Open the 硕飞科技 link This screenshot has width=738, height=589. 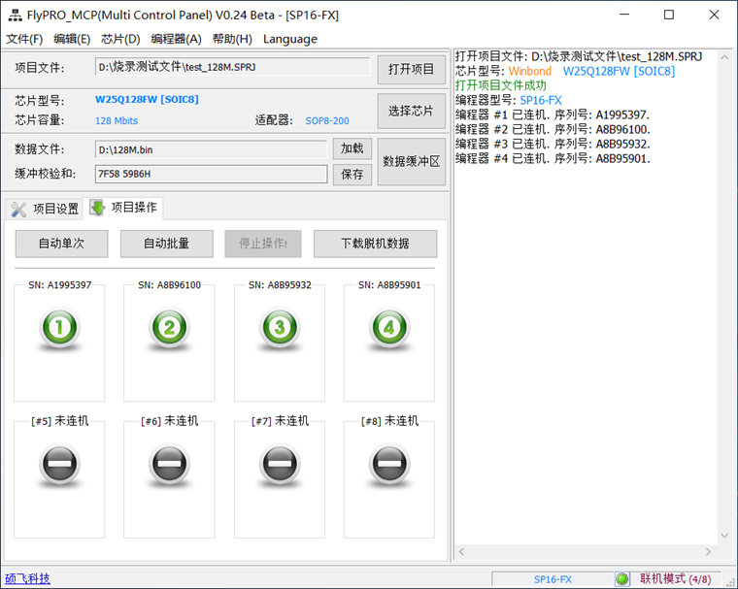click(x=28, y=578)
